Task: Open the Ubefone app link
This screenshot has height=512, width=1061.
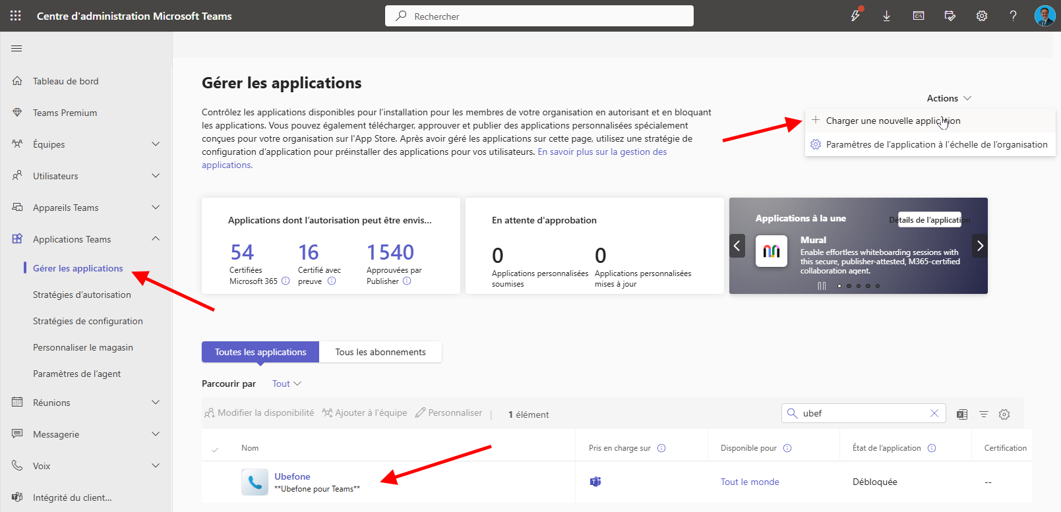Action: [292, 476]
